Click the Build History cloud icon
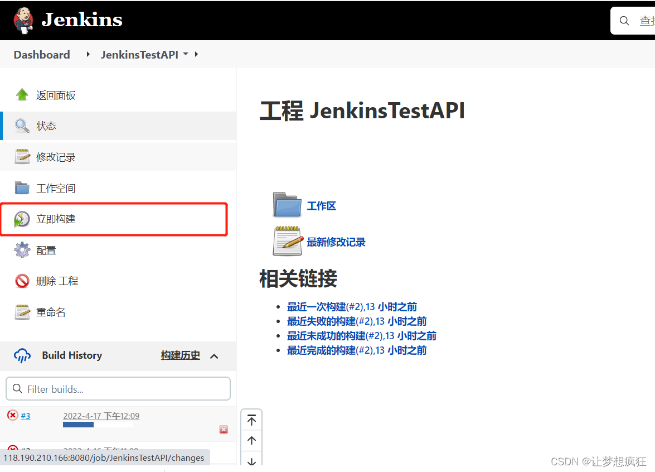655x472 pixels. 22,355
